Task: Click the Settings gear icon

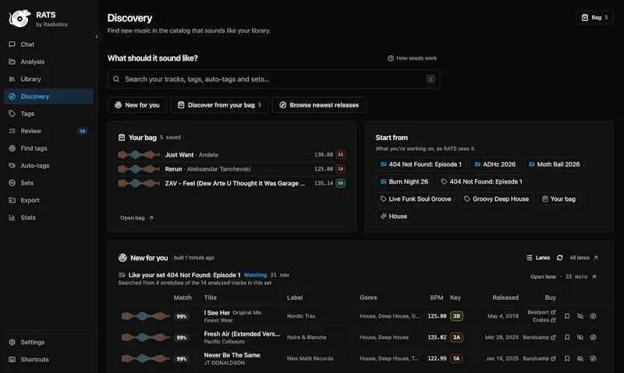Action: pos(12,342)
